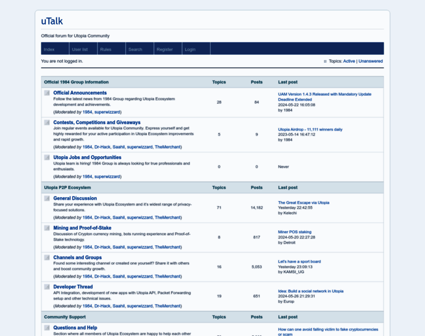
Task: Open How can one avoid falling victim post
Action: pyautogui.click(x=328, y=332)
